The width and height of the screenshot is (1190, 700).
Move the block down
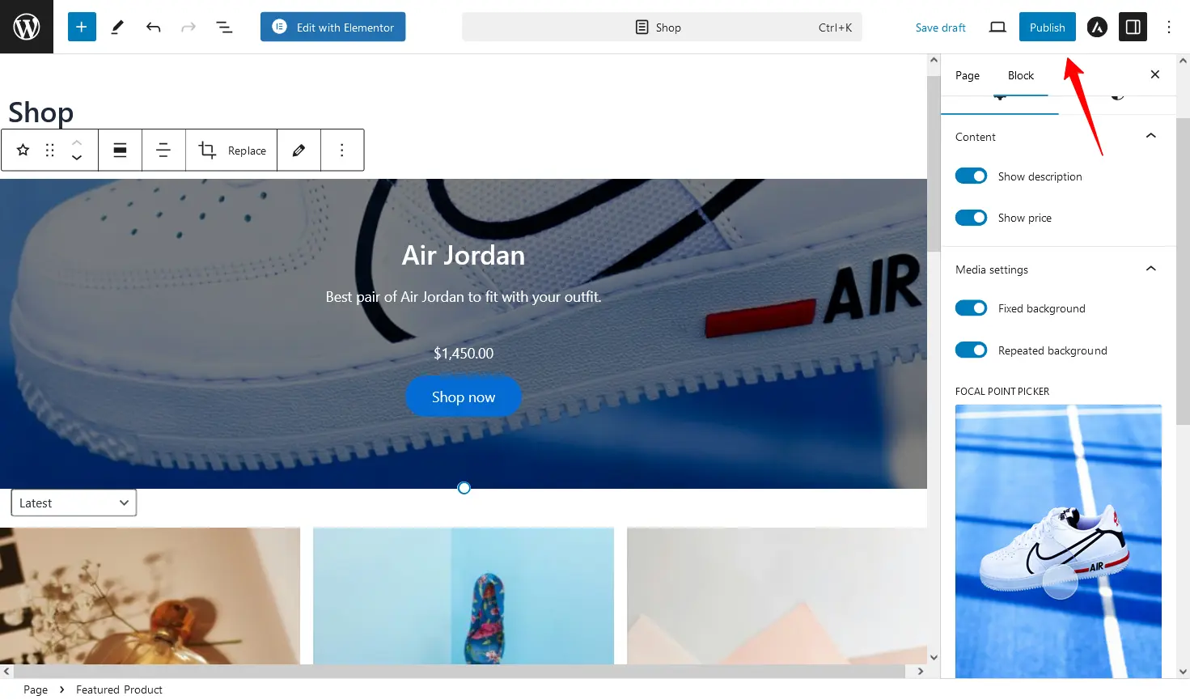(x=77, y=158)
